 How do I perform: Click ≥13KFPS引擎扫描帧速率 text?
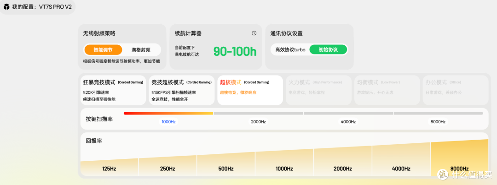(173, 92)
